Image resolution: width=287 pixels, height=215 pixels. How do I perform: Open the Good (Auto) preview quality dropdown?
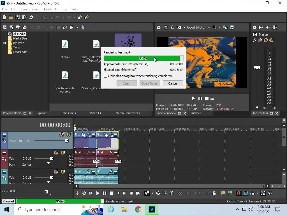(209, 27)
